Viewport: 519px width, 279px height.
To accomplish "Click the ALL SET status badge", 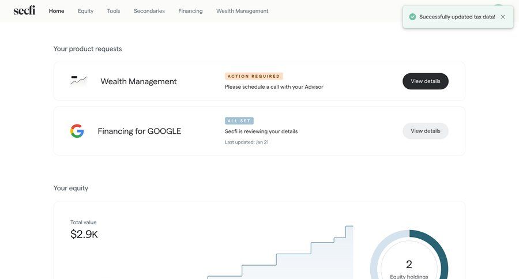I will 239,121.
